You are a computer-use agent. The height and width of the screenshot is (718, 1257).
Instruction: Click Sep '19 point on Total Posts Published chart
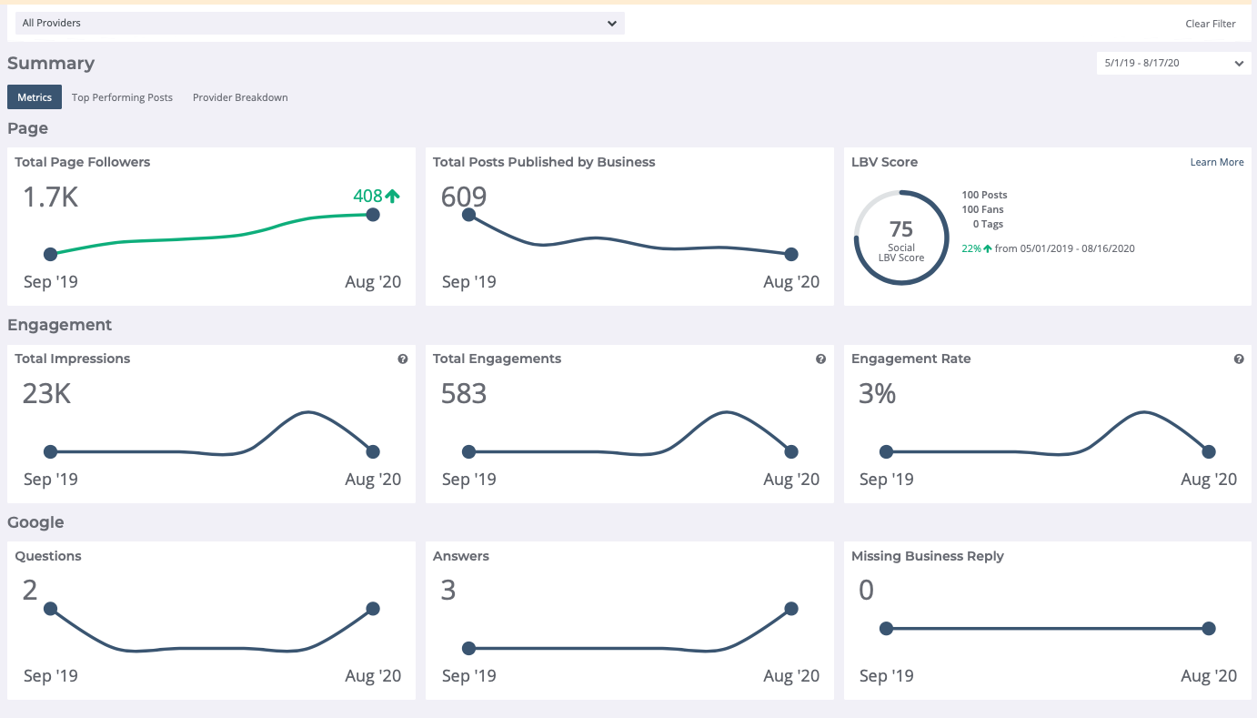point(468,215)
